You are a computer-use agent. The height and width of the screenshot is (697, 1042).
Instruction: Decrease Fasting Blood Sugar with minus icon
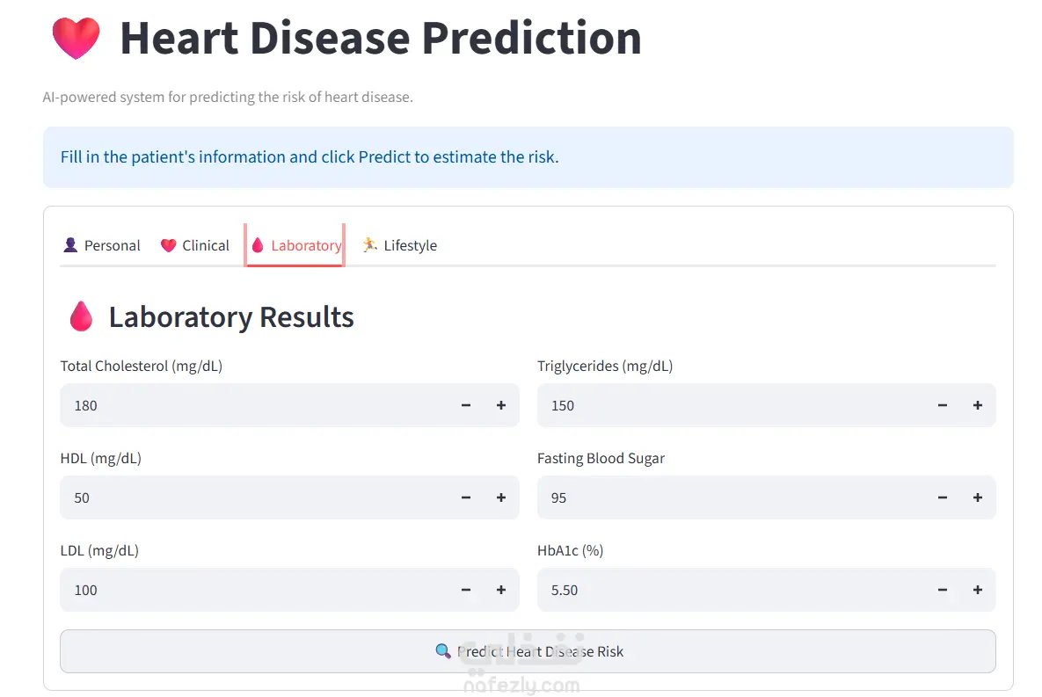pyautogui.click(x=943, y=497)
